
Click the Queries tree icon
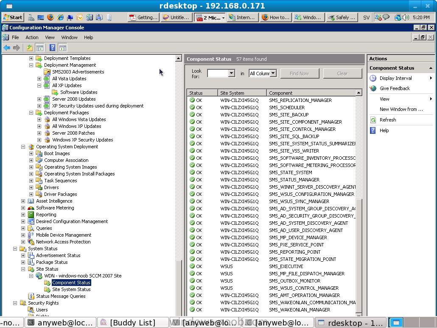[31, 228]
